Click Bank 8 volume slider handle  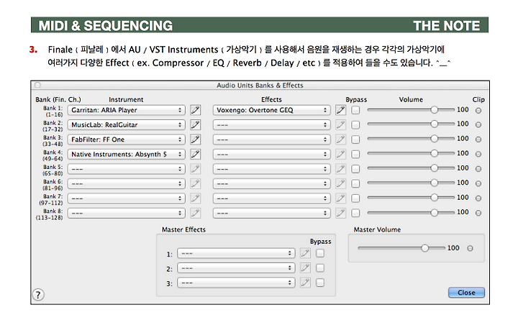[x=434, y=212]
